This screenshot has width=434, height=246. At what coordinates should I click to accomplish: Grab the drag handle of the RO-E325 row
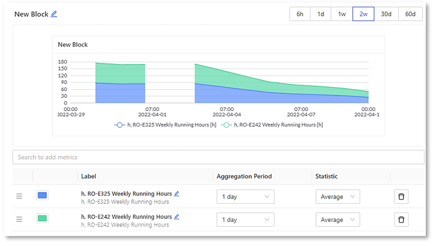[19, 197]
